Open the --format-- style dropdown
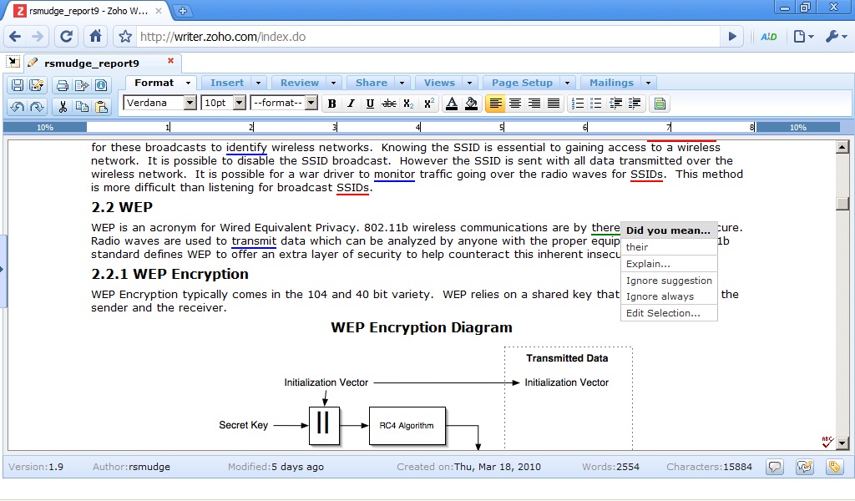Screen dimensions: 855x501 click(311, 103)
